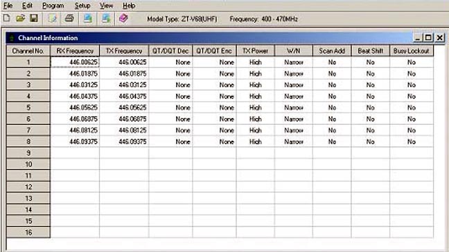Click the empty RX Frequency cell of channel 9

click(x=75, y=153)
